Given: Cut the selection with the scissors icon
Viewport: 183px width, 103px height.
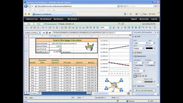Looking at the screenshot, I should (x=50, y=27).
